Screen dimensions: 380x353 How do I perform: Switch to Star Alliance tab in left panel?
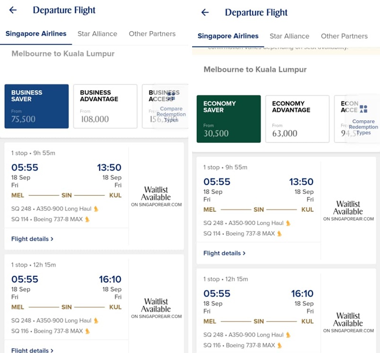click(97, 34)
